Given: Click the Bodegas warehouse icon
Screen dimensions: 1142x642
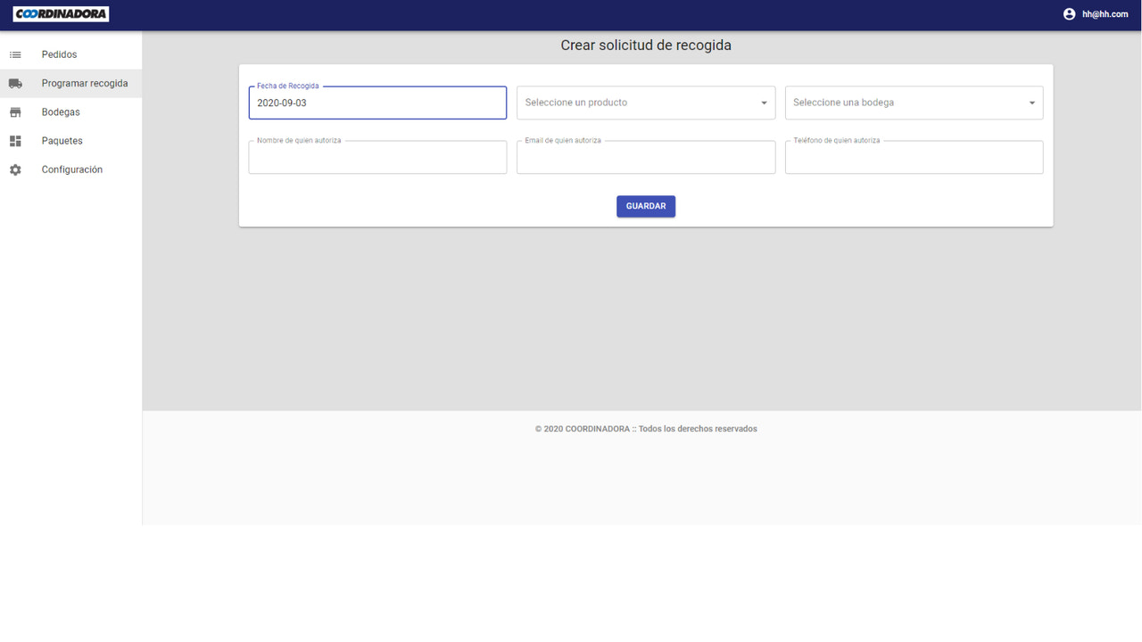Looking at the screenshot, I should (x=14, y=111).
